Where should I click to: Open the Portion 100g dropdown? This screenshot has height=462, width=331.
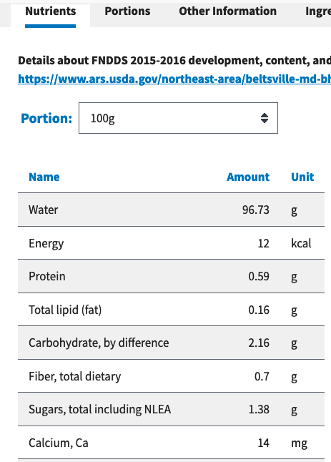[178, 118]
